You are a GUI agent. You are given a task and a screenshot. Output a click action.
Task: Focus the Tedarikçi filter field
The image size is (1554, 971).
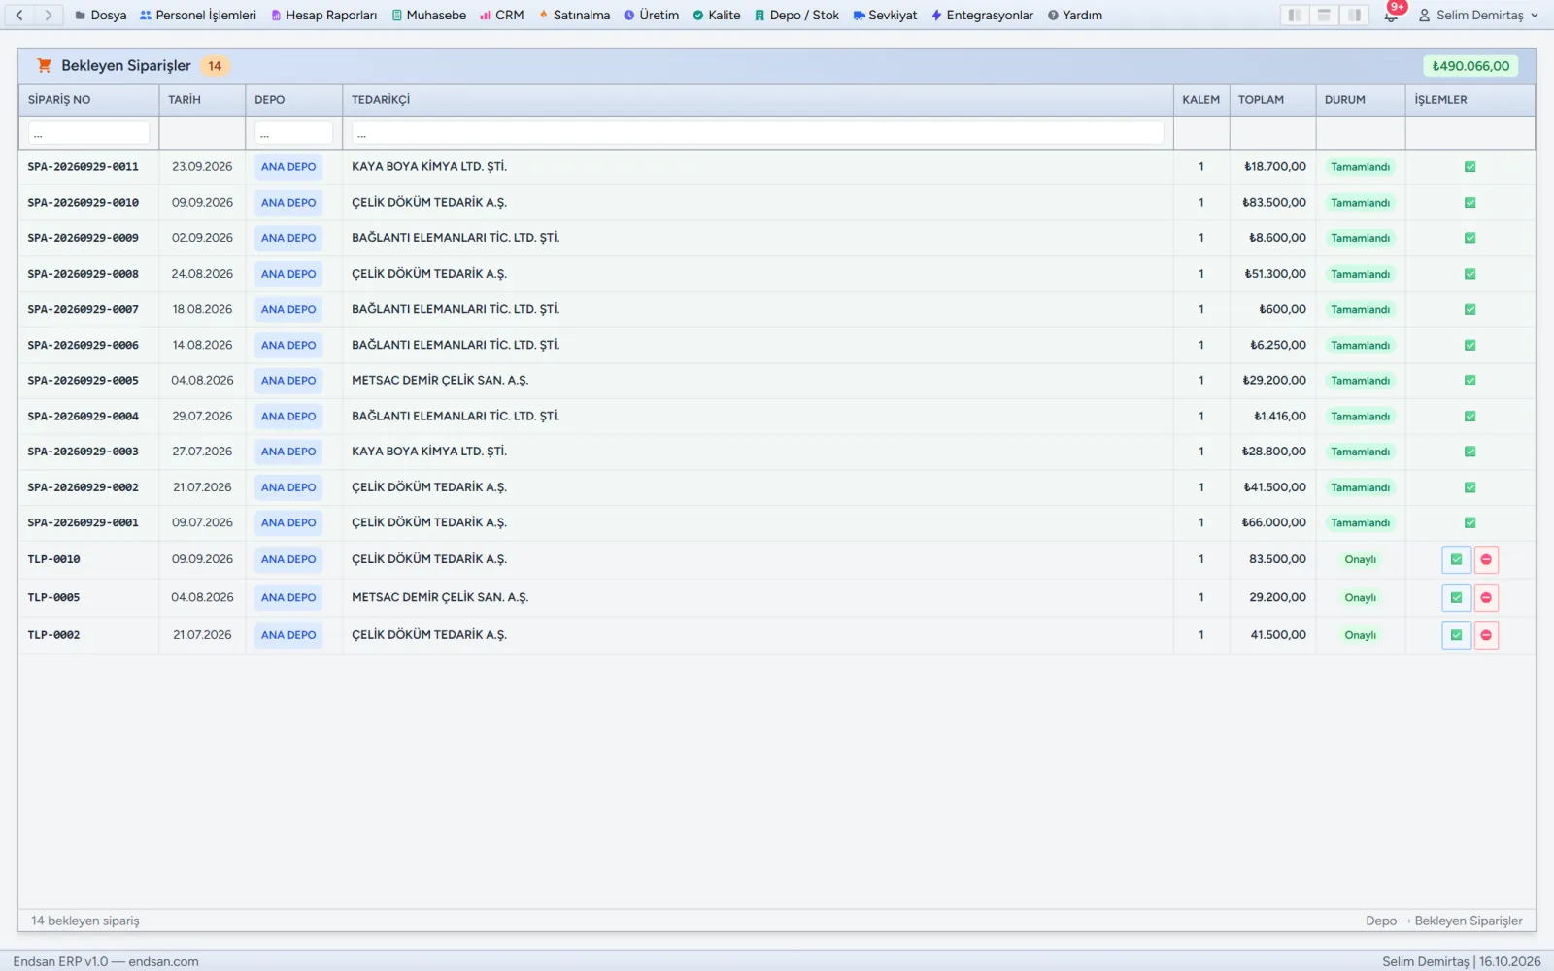coord(758,133)
